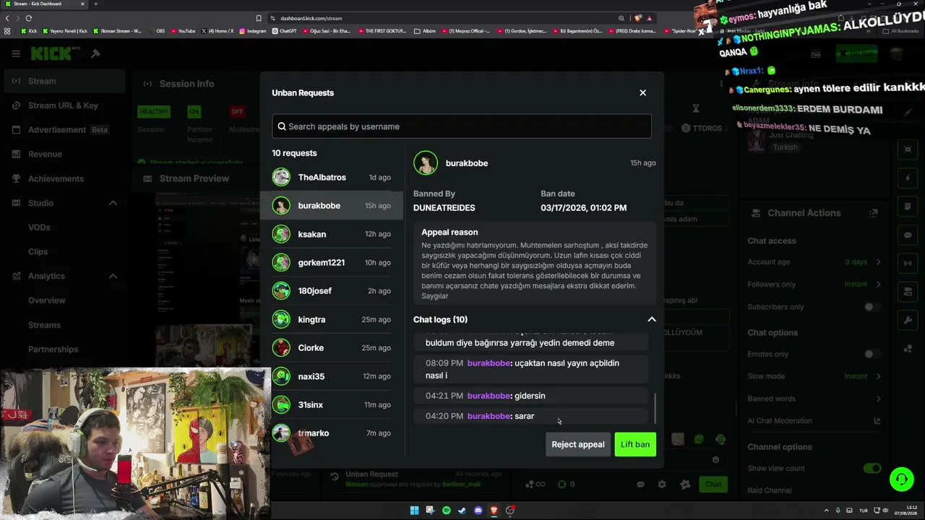The width and height of the screenshot is (925, 520).
Task: Open Banned words settings
Action: 814,399
